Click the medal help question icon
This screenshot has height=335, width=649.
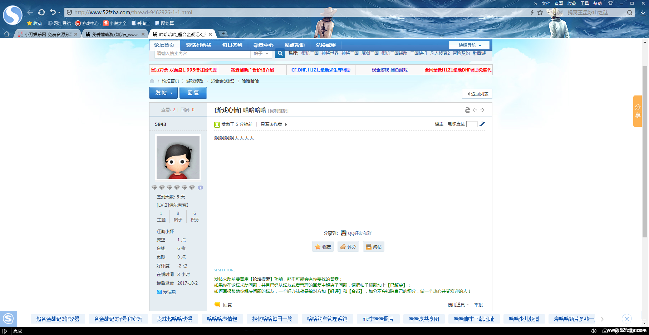coord(200,188)
